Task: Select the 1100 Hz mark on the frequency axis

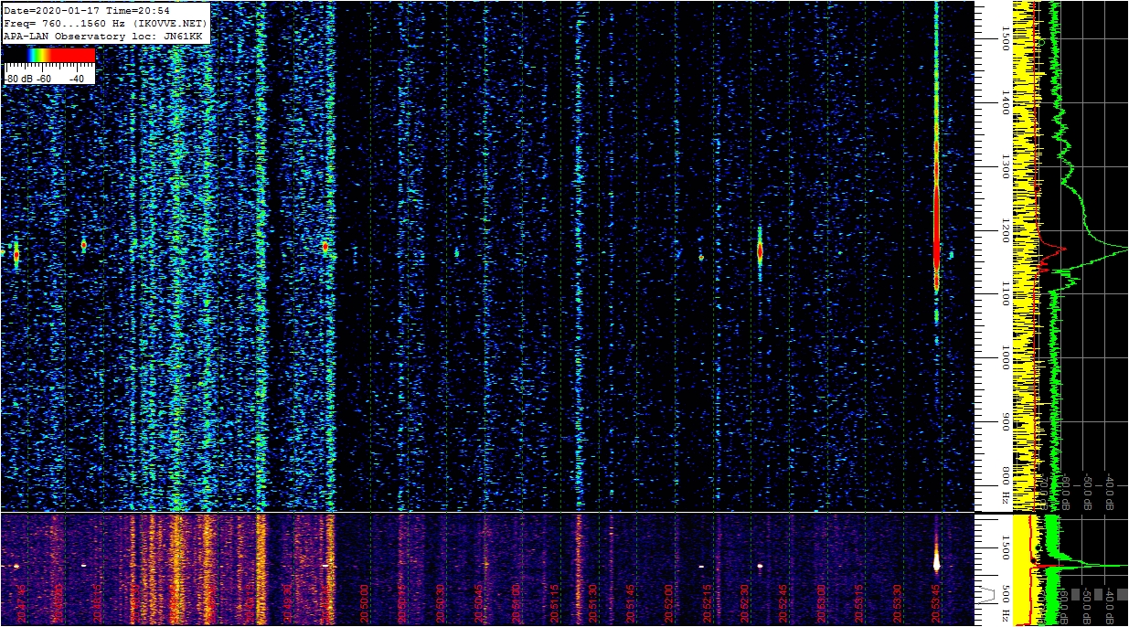Action: click(1004, 294)
